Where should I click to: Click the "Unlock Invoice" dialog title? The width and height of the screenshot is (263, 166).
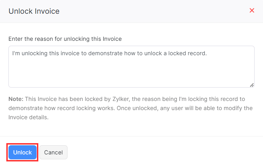point(34,11)
